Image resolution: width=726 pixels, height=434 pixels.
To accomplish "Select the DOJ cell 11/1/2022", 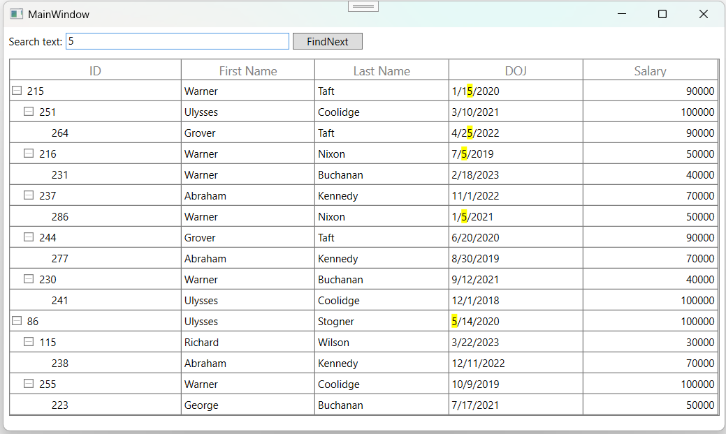I will point(516,195).
